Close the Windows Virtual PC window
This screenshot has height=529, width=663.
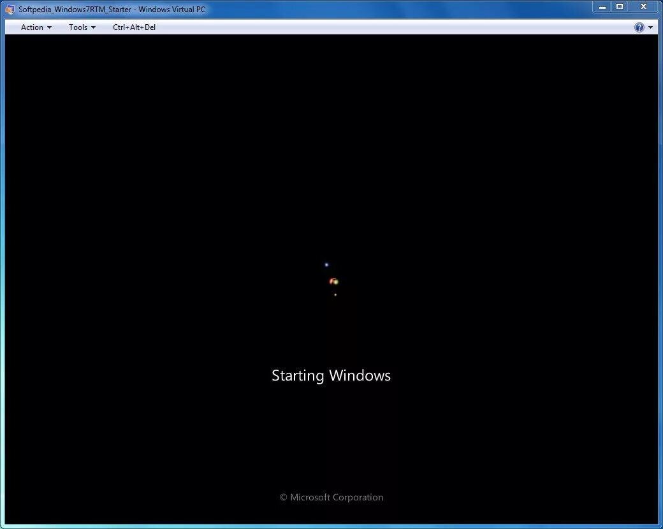click(643, 7)
